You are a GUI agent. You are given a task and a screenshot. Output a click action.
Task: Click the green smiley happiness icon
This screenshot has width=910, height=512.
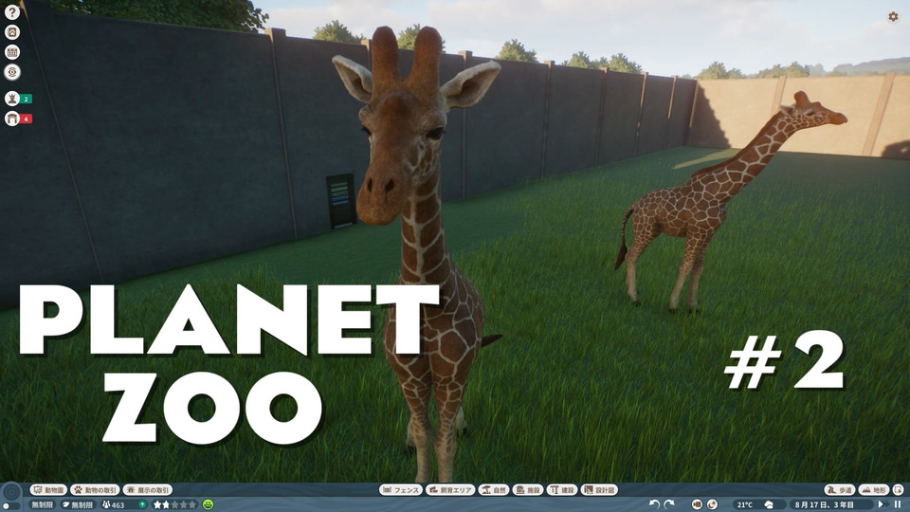coord(208,505)
